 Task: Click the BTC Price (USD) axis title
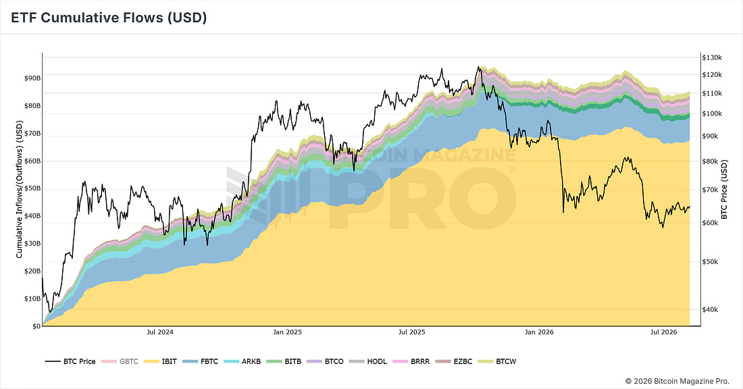pos(725,190)
